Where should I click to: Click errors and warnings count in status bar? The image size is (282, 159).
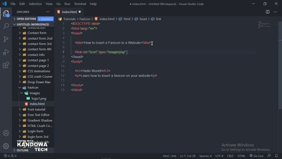click(10, 156)
